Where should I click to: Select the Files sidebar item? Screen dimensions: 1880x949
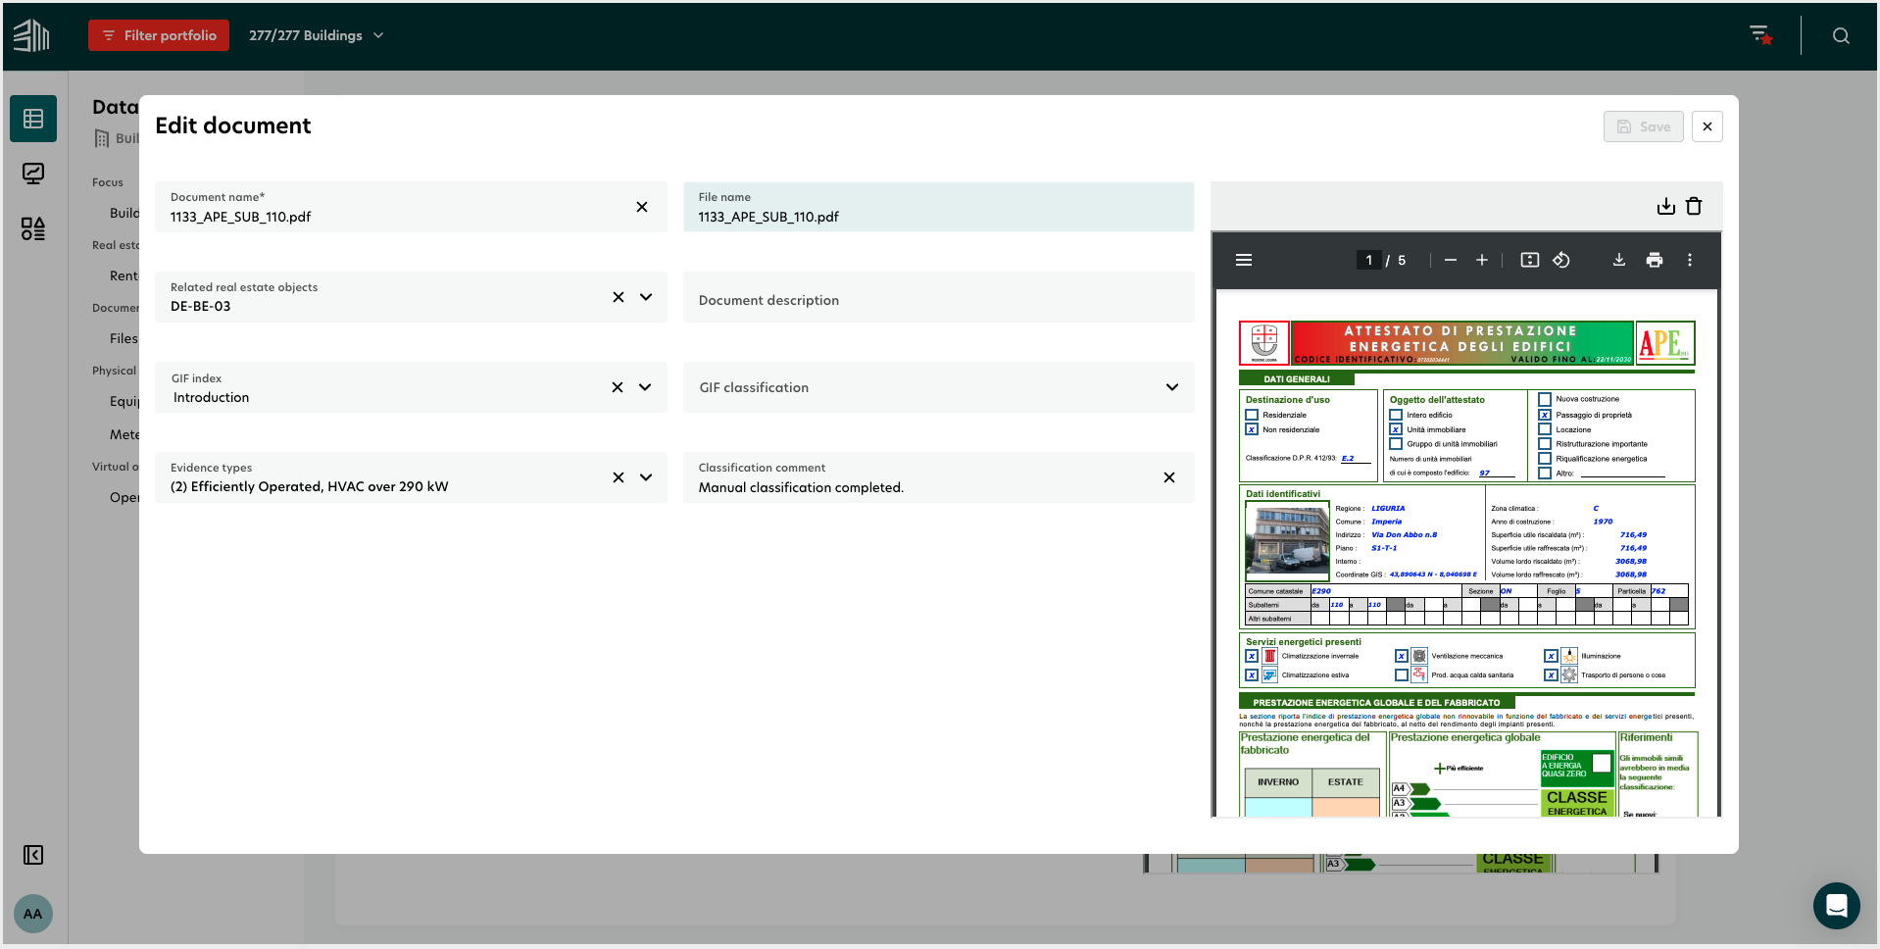(124, 338)
